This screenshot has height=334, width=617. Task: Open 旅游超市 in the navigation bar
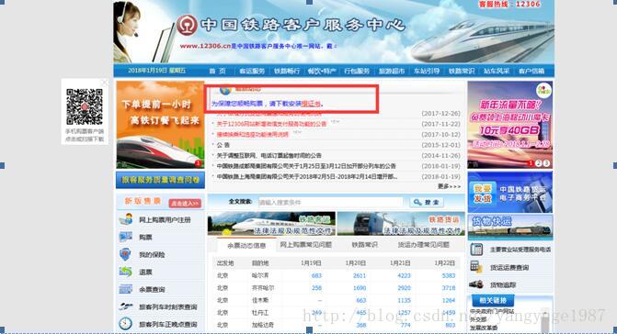pos(392,71)
